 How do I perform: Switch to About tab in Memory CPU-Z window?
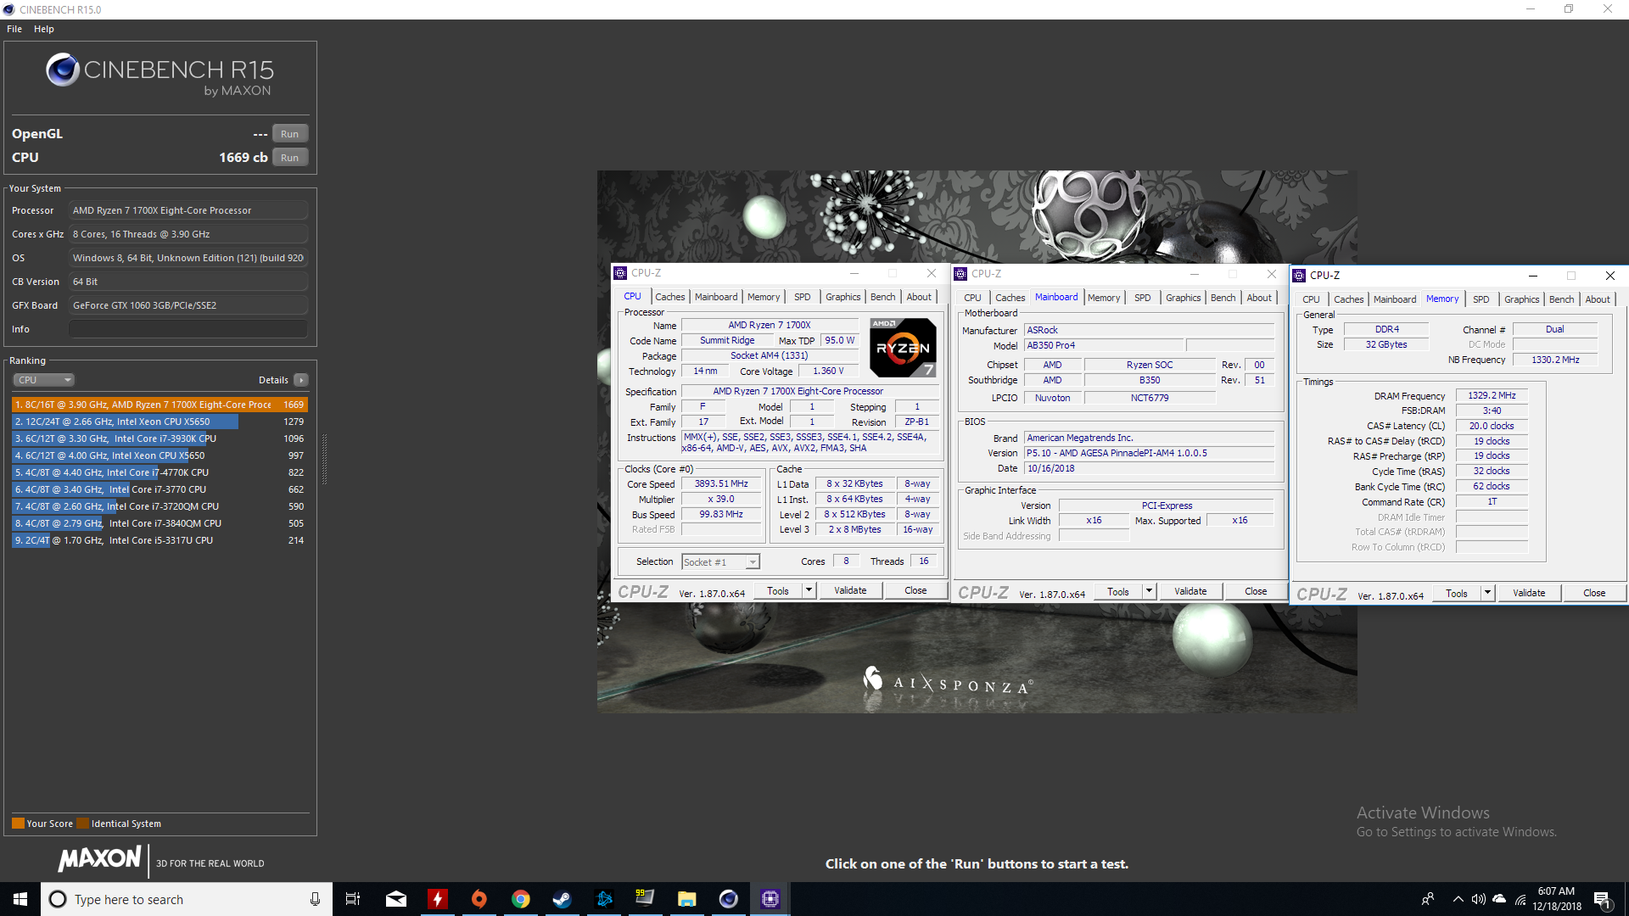coord(1598,299)
